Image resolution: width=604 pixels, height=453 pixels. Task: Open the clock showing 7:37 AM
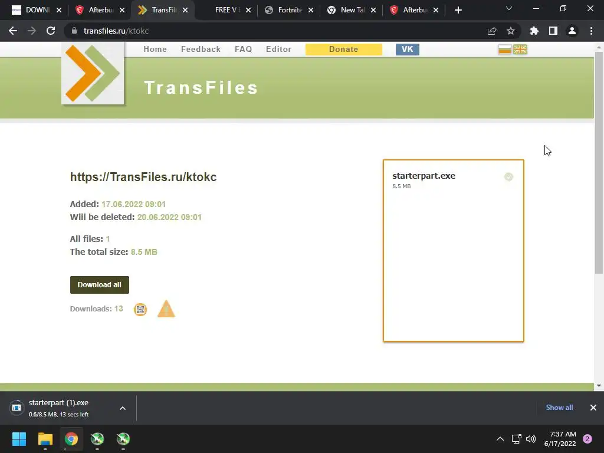coord(560,439)
